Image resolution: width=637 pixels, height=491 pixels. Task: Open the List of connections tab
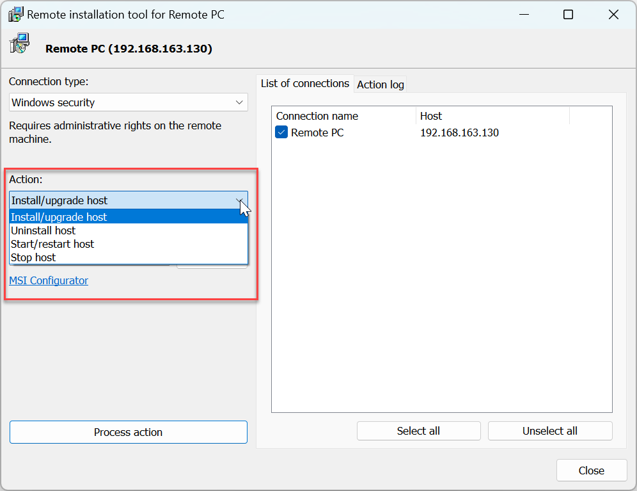[x=305, y=83]
